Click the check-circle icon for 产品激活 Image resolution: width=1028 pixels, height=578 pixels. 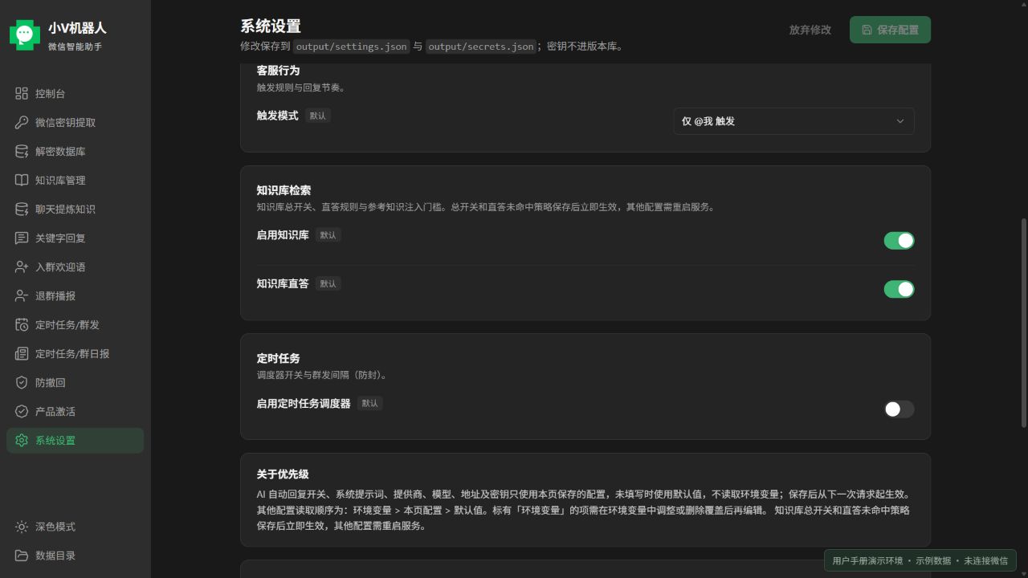22,412
